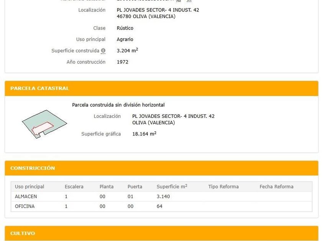
Task: Click the 'Superficie construida' label text
Action: (x=76, y=50)
